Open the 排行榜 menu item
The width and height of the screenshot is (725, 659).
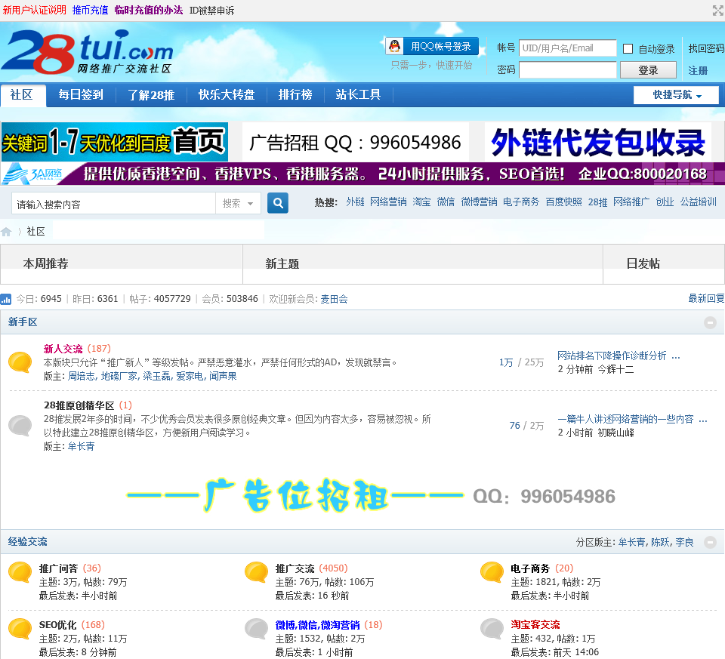pos(295,95)
